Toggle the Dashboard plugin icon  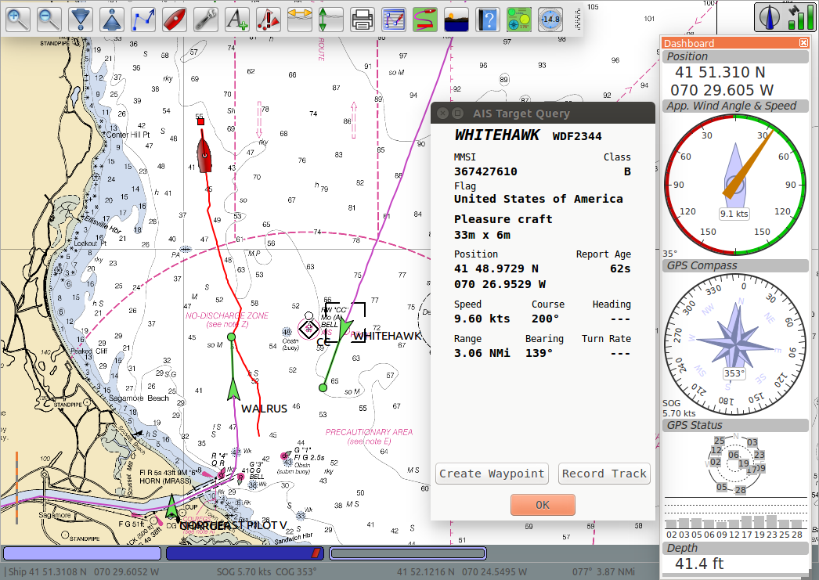tap(518, 19)
